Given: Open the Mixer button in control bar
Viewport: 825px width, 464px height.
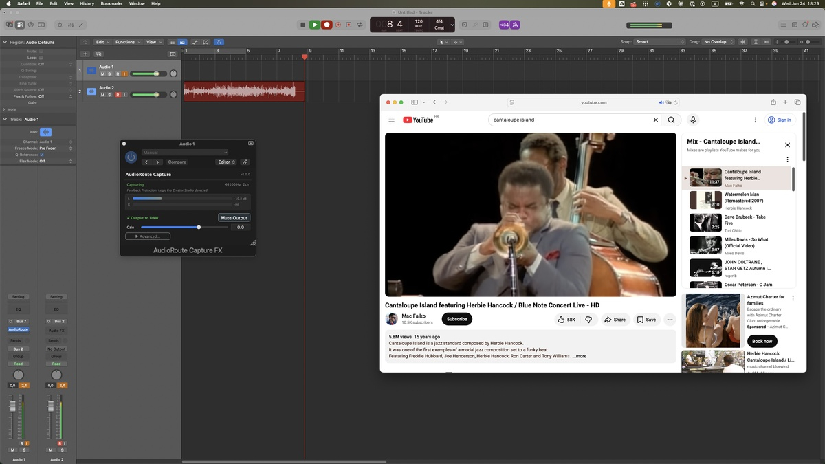Looking at the screenshot, I should [71, 25].
